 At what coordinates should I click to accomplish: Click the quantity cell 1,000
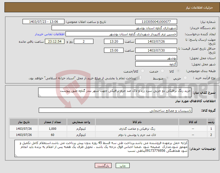click(x=52, y=129)
